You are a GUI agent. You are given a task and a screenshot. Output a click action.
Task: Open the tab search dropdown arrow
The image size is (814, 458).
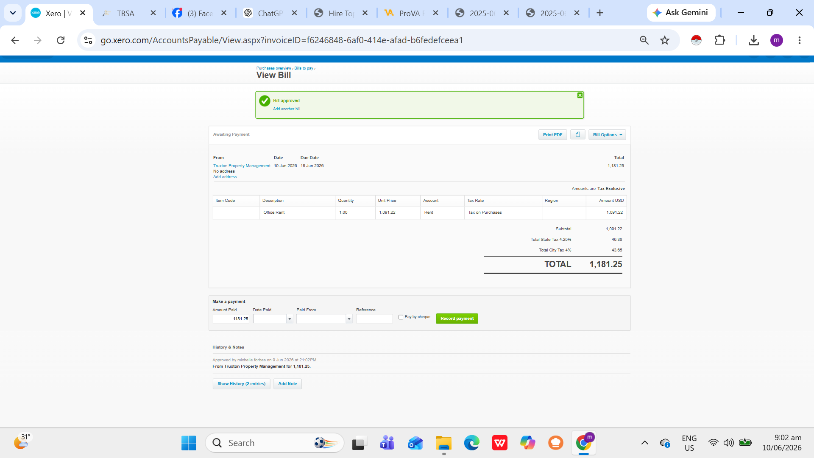(13, 13)
